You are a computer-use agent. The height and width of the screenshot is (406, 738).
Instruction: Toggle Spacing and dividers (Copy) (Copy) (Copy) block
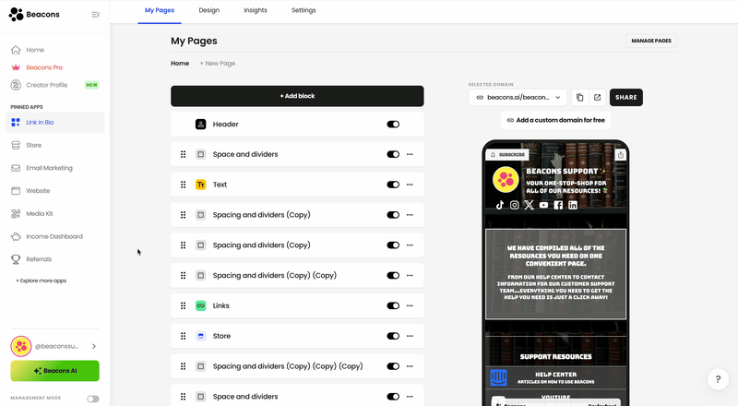click(393, 366)
